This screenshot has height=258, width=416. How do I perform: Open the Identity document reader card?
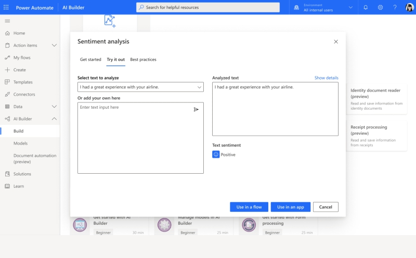tap(376, 99)
